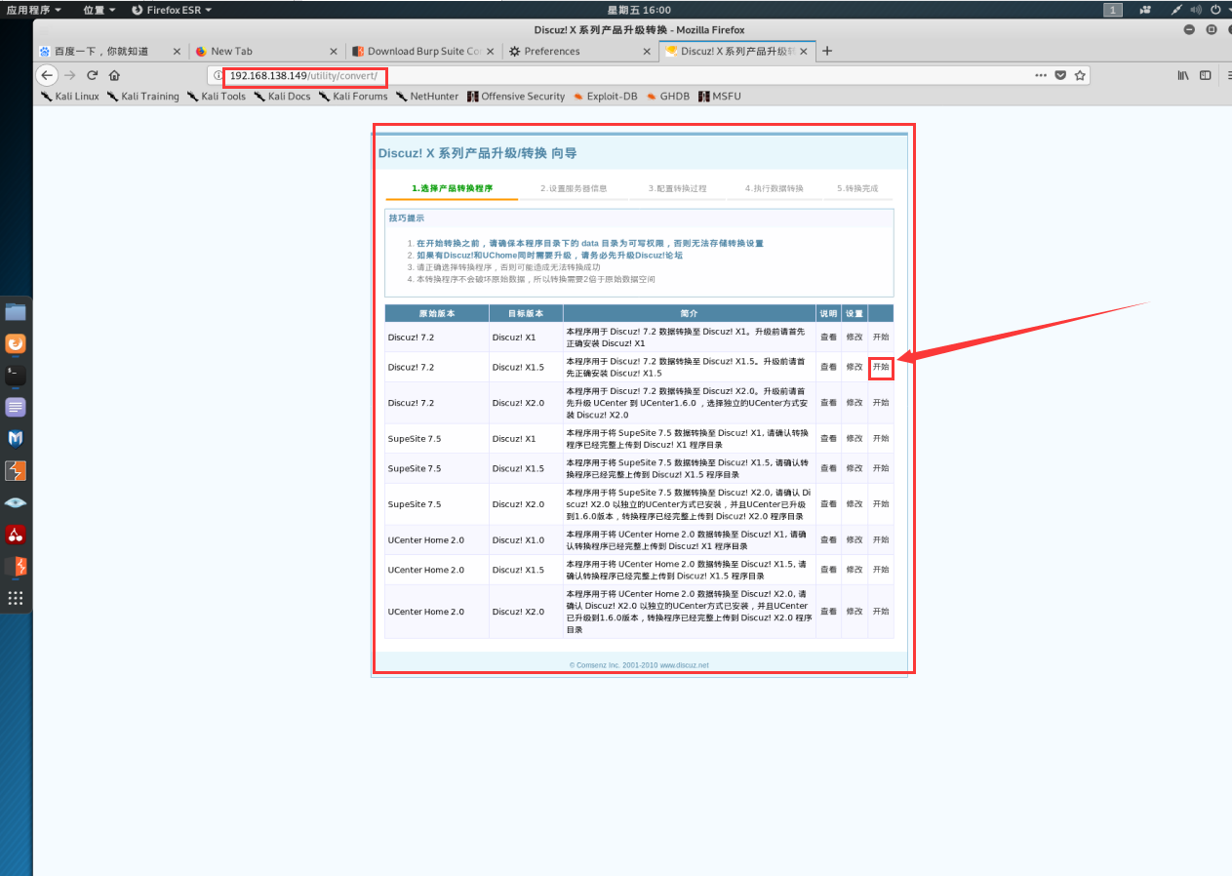
Task: Open the GHDB bookmark
Action: tap(668, 97)
